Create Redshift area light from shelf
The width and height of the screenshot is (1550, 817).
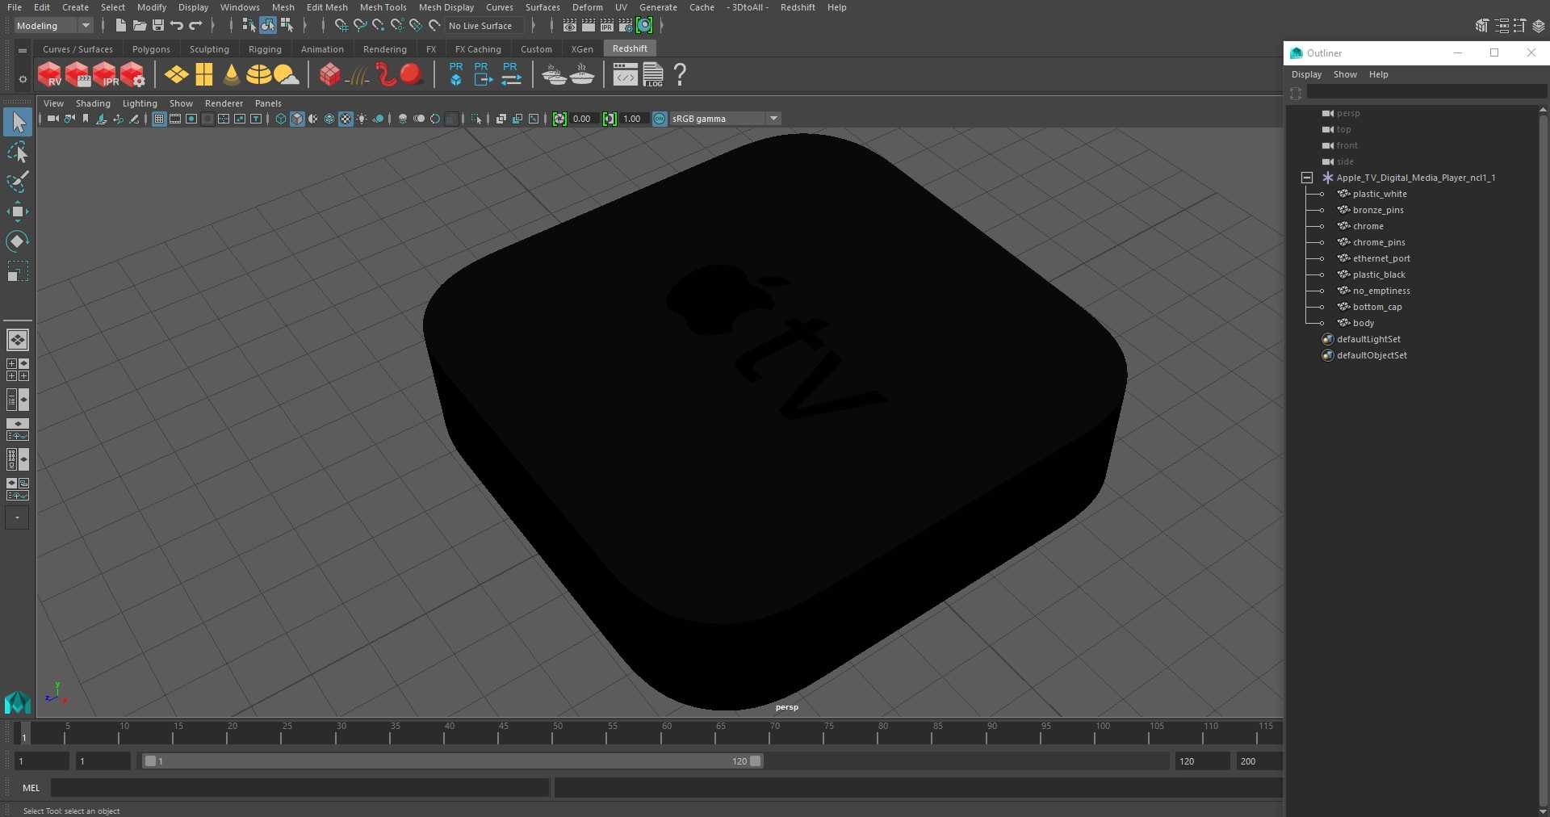click(177, 74)
